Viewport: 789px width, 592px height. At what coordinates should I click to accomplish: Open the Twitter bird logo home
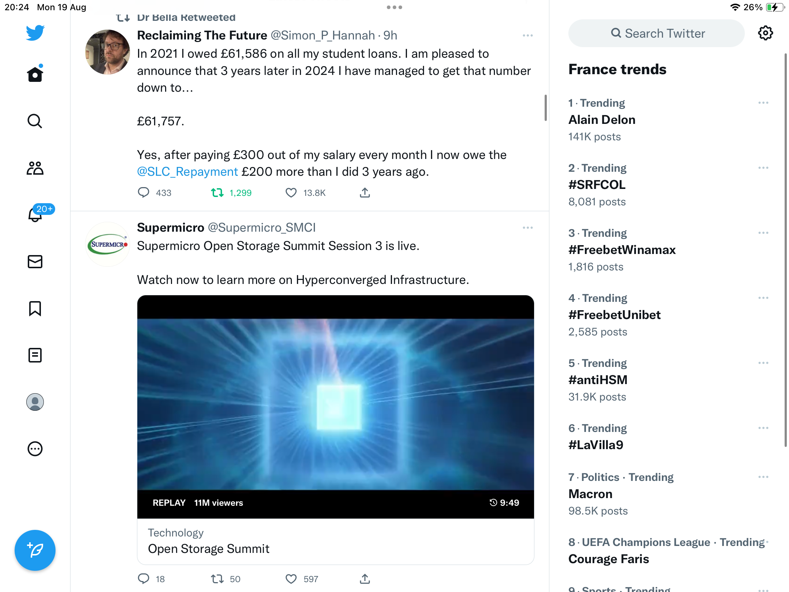(x=35, y=33)
